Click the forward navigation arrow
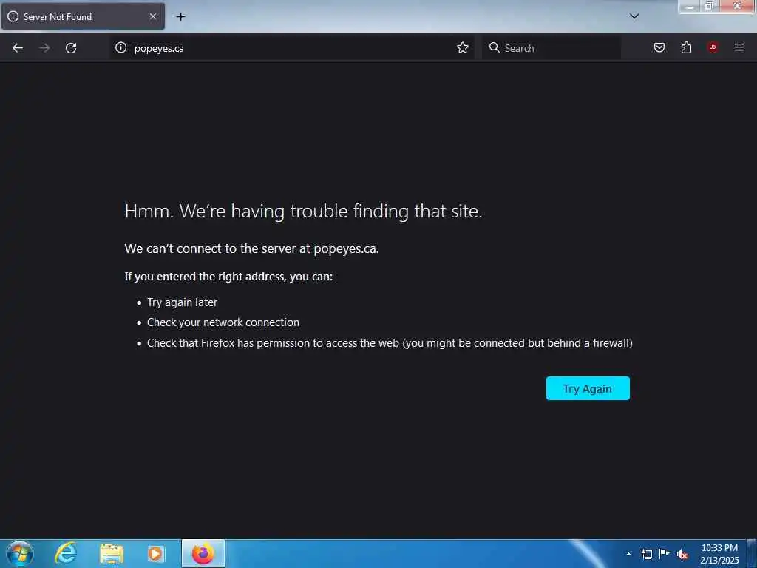The image size is (757, 568). coord(44,48)
